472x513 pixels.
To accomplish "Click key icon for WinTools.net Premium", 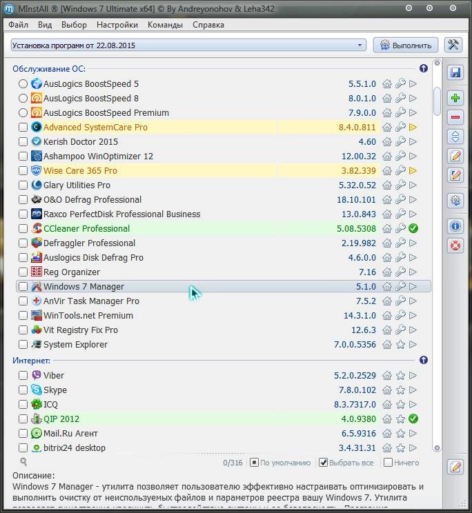I will click(x=400, y=315).
